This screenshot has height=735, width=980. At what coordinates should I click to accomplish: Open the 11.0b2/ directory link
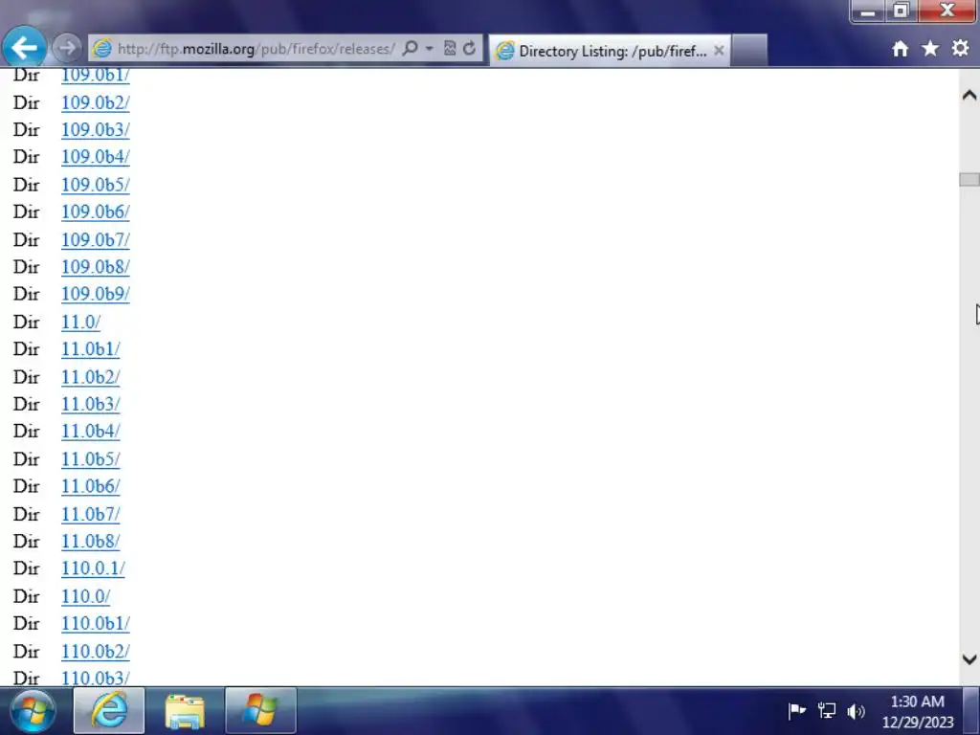tap(91, 377)
